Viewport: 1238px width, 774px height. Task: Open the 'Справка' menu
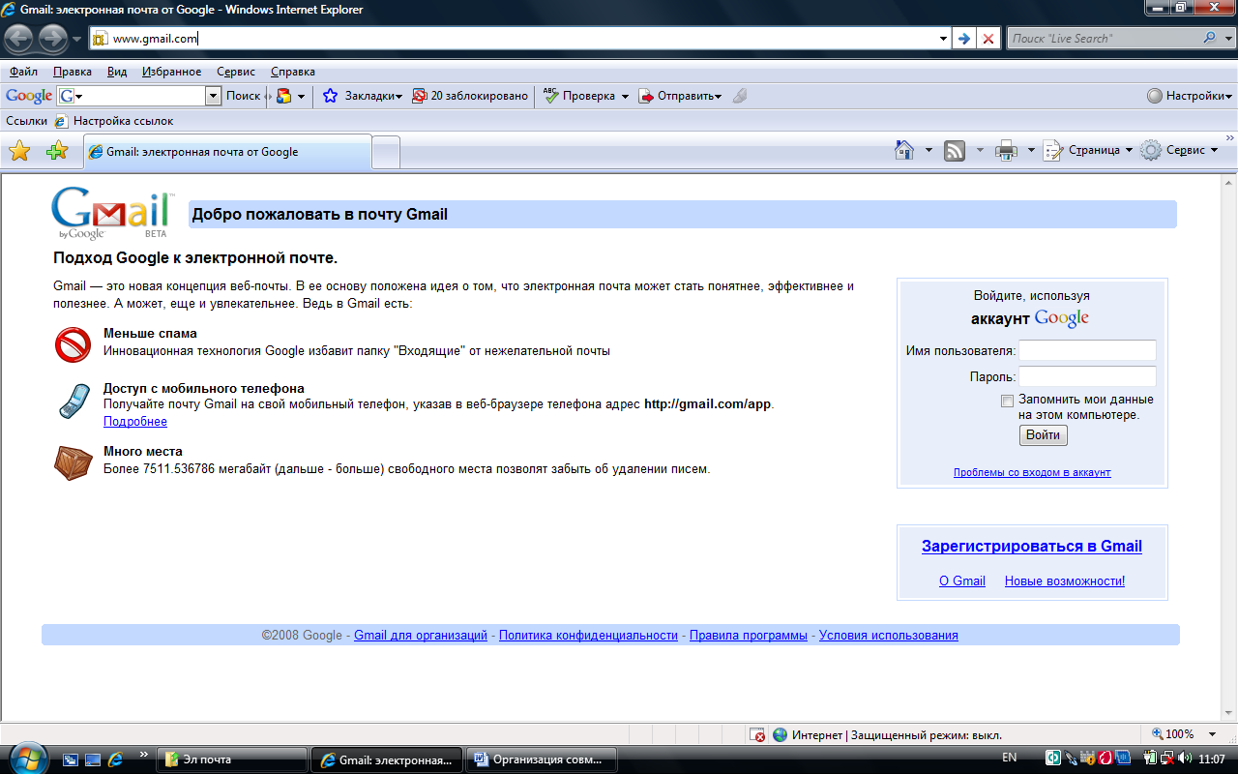click(x=293, y=72)
